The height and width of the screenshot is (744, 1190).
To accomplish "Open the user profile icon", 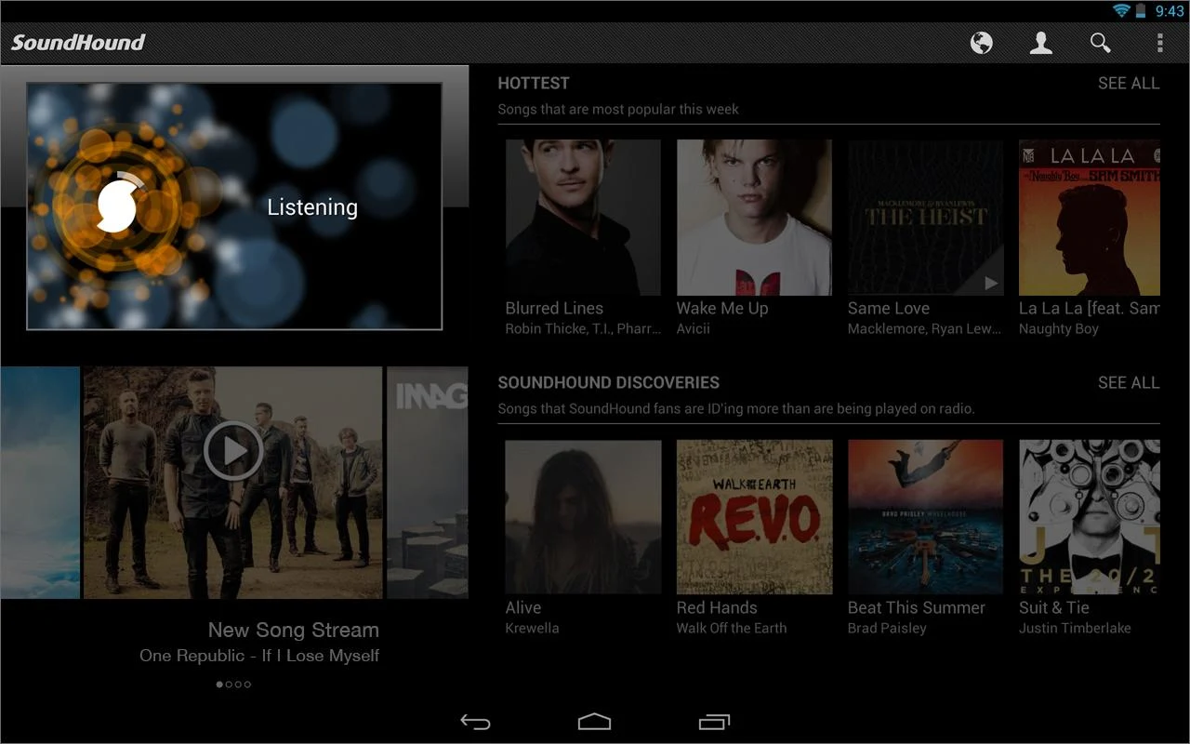I will pos(1041,43).
